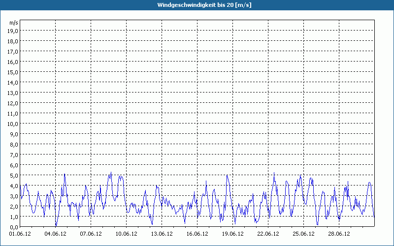
Task: Click the 15,0 y-axis label
Action: (13, 72)
